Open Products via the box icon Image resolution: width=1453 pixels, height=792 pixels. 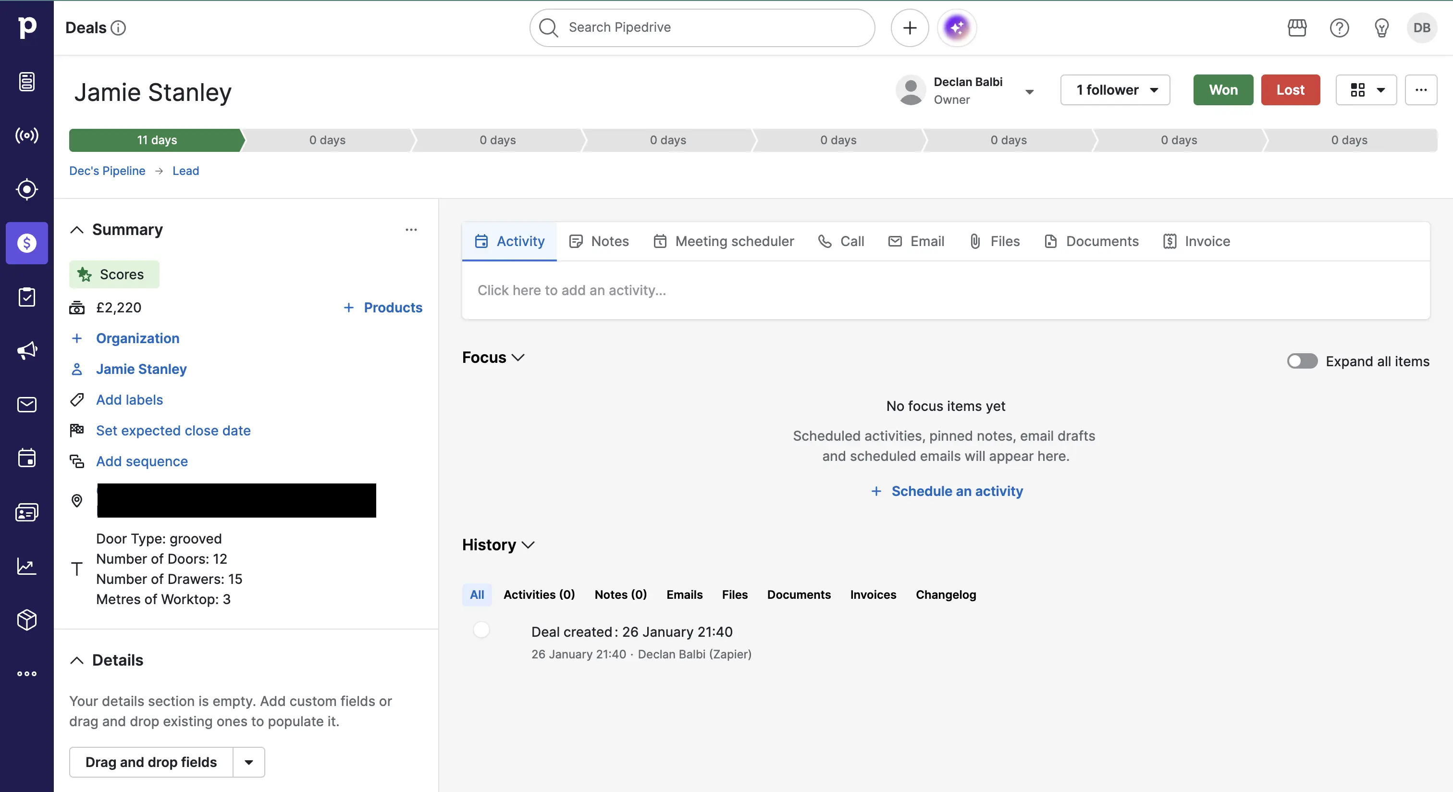[26, 620]
